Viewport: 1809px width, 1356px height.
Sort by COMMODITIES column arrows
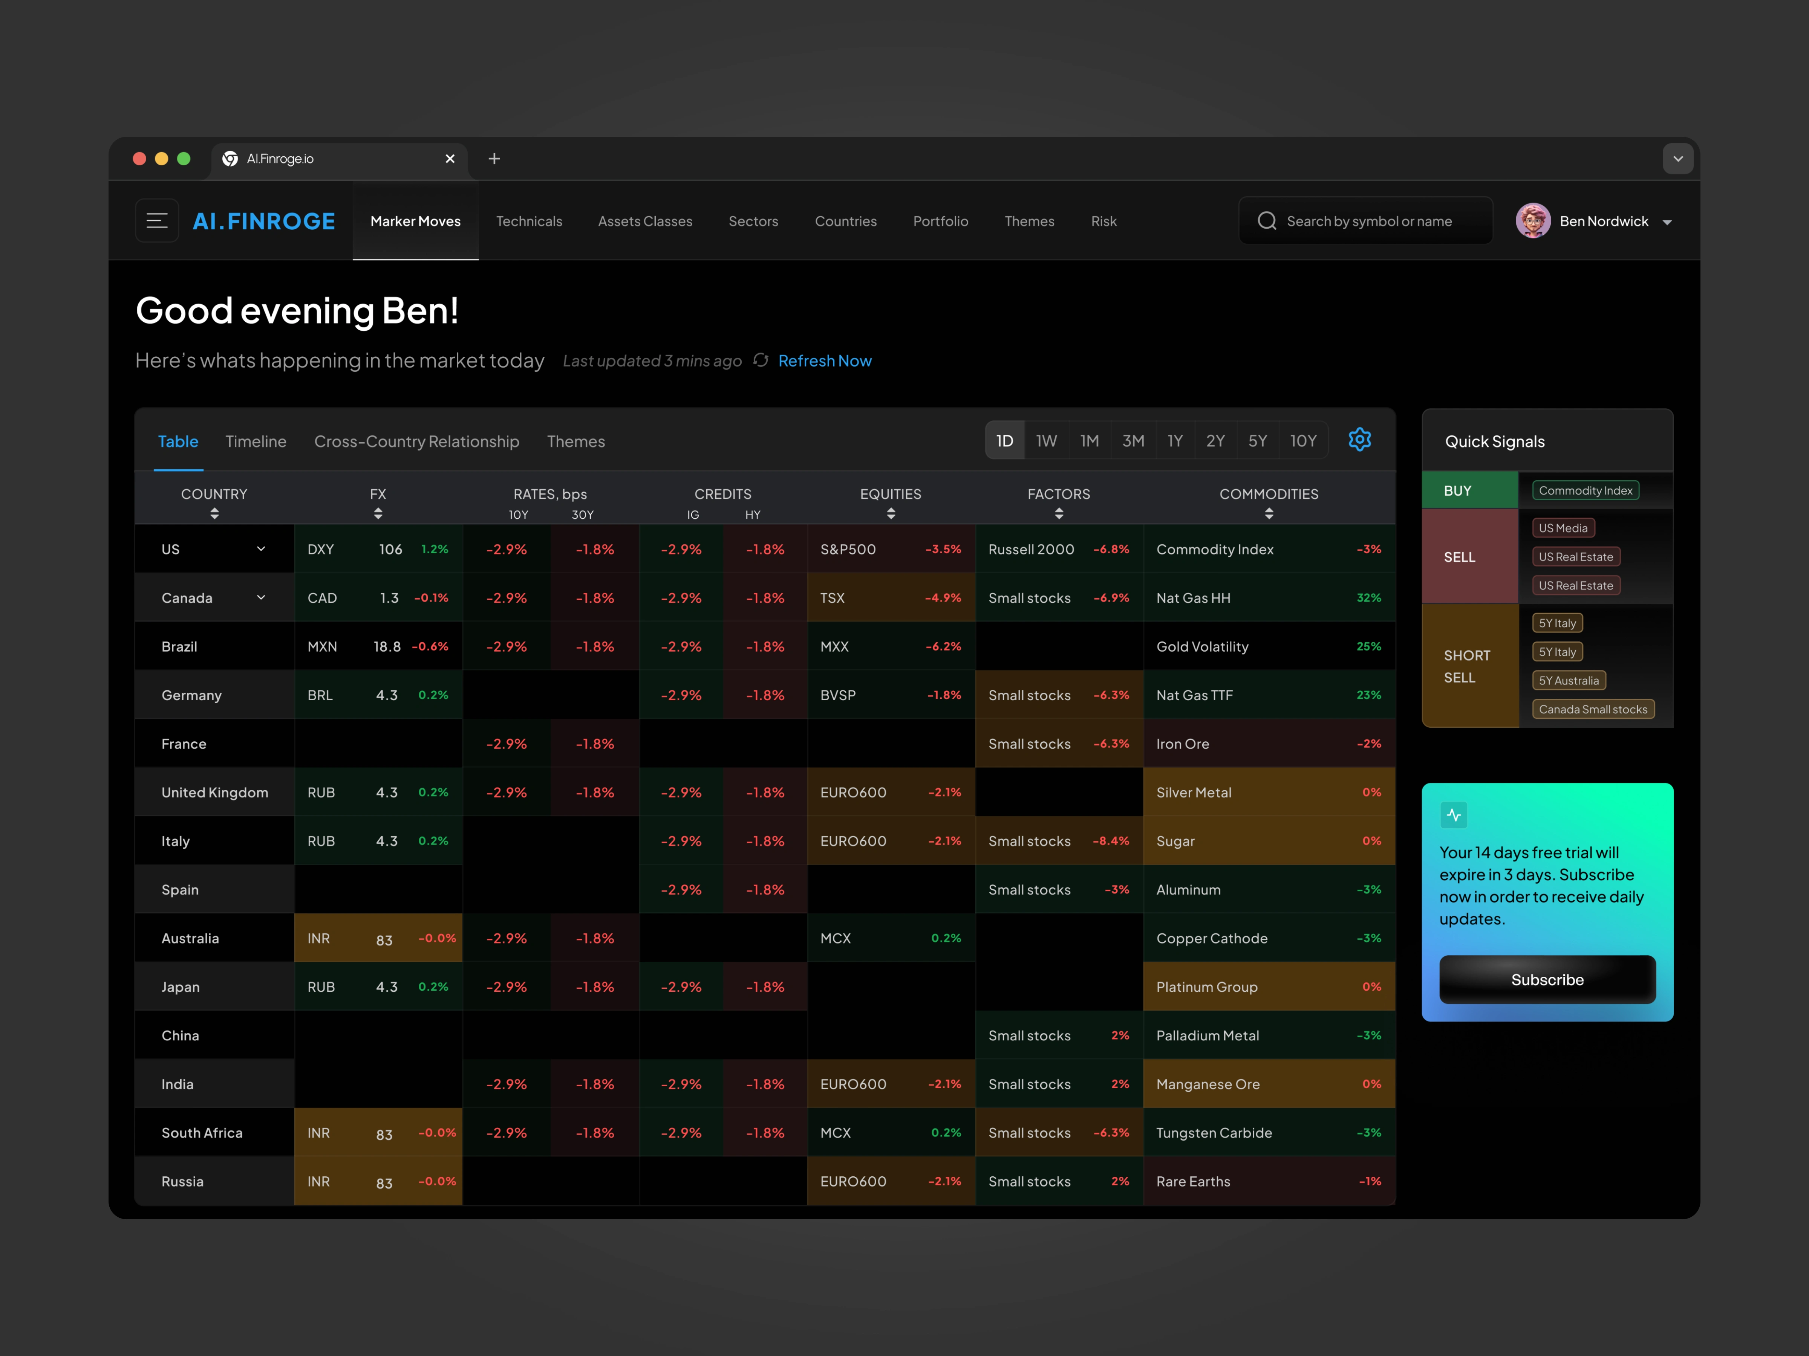[x=1269, y=513]
